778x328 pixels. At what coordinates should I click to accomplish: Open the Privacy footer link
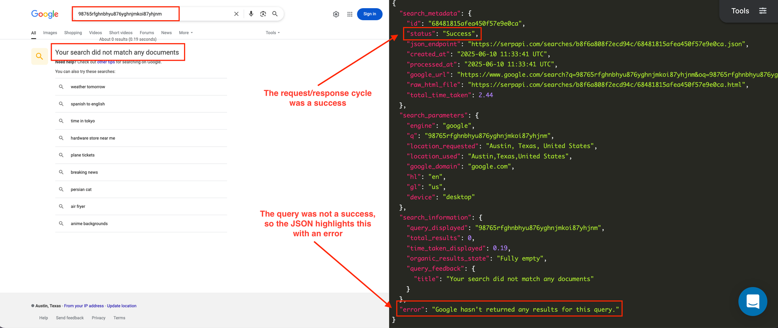coord(98,318)
